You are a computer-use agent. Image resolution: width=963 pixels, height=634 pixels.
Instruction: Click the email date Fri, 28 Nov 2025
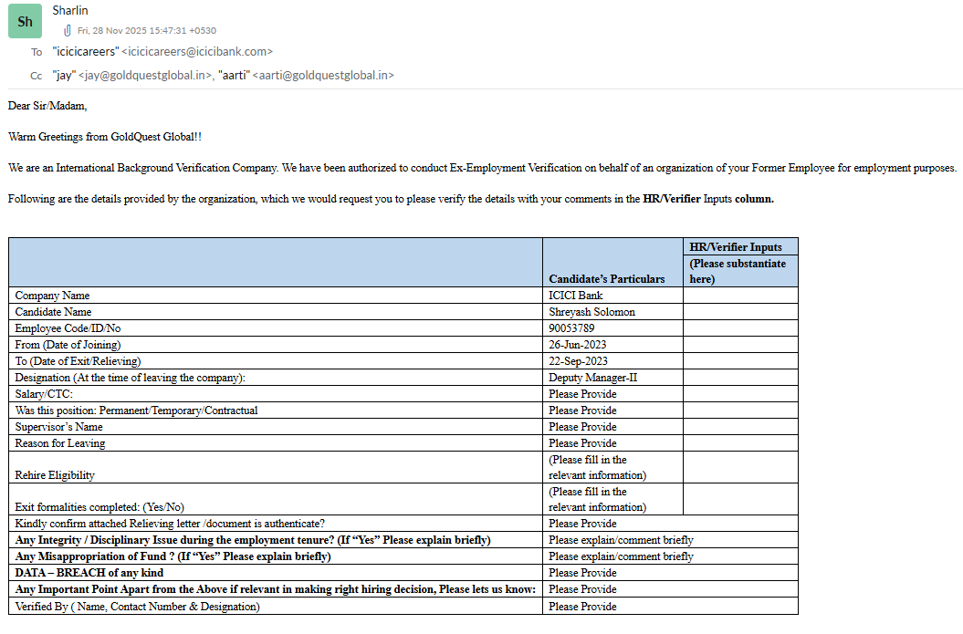tap(147, 30)
